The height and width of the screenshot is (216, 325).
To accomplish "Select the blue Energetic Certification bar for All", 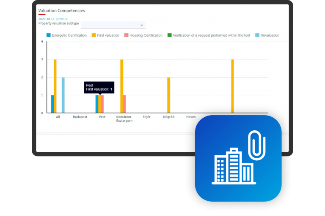I will [52, 104].
